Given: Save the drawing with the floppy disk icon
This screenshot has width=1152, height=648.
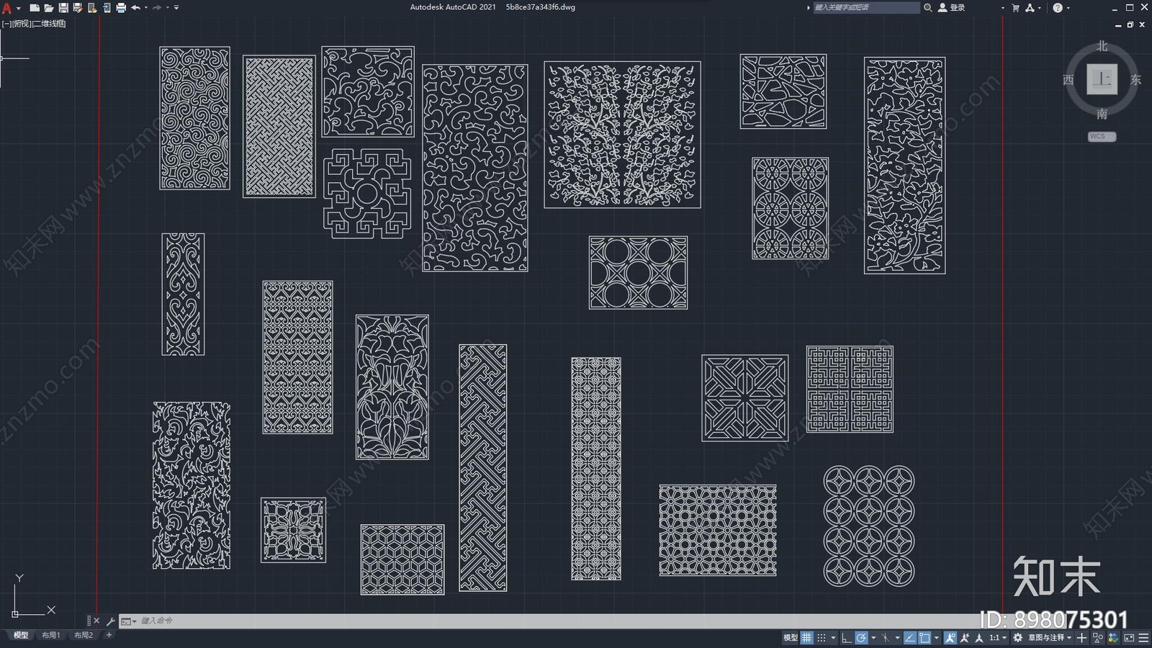Looking at the screenshot, I should tap(63, 8).
